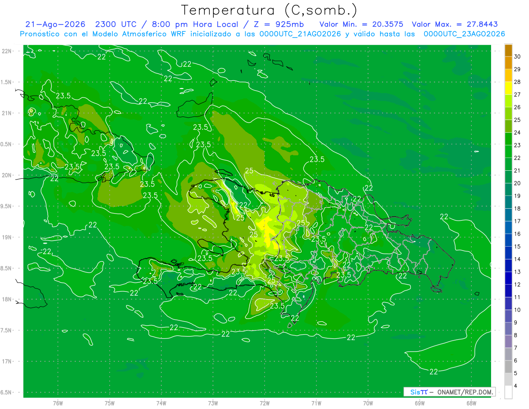Click the '9.5N' latitude axis label
This screenshot has width=529, height=409.
(x=6, y=206)
